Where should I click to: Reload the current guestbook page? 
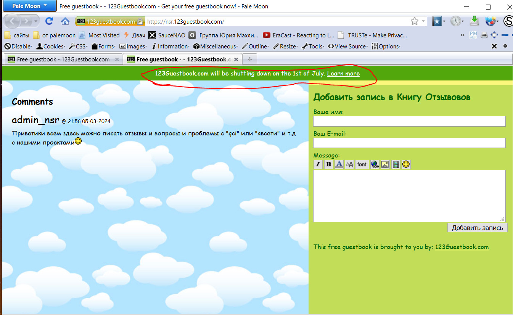49,21
